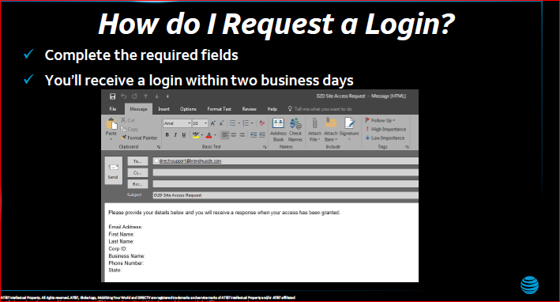This screenshot has height=302, width=560.
Task: Expand the highlight color arrow
Action: pyautogui.click(x=202, y=134)
